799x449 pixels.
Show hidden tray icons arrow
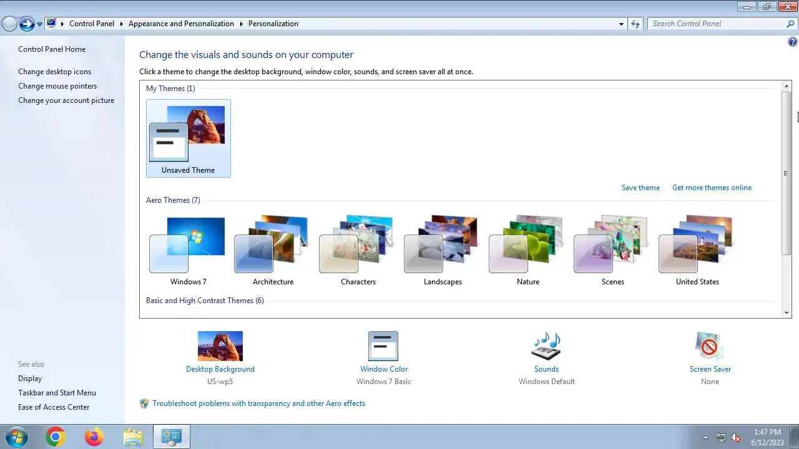point(705,437)
